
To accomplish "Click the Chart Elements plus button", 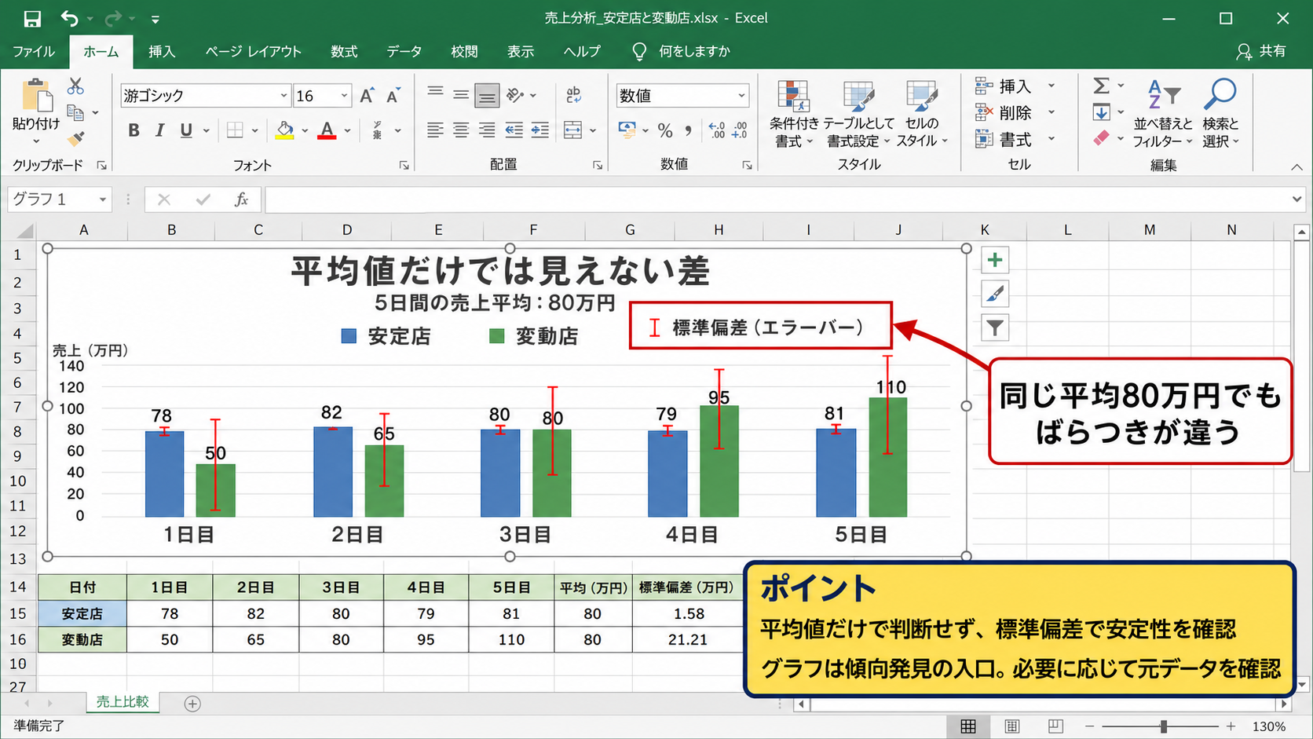I will [x=995, y=260].
